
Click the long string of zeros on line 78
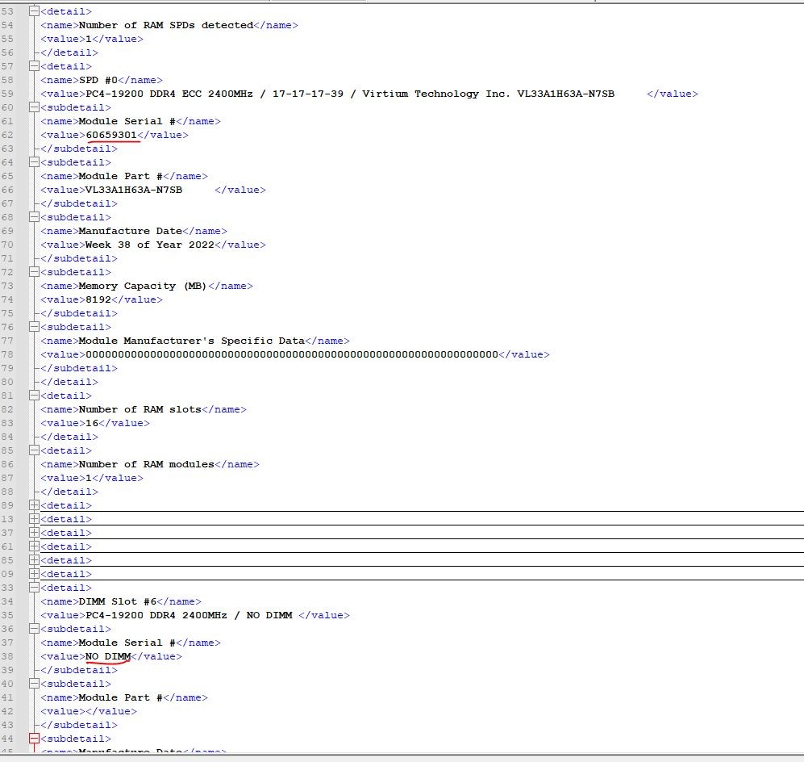292,354
